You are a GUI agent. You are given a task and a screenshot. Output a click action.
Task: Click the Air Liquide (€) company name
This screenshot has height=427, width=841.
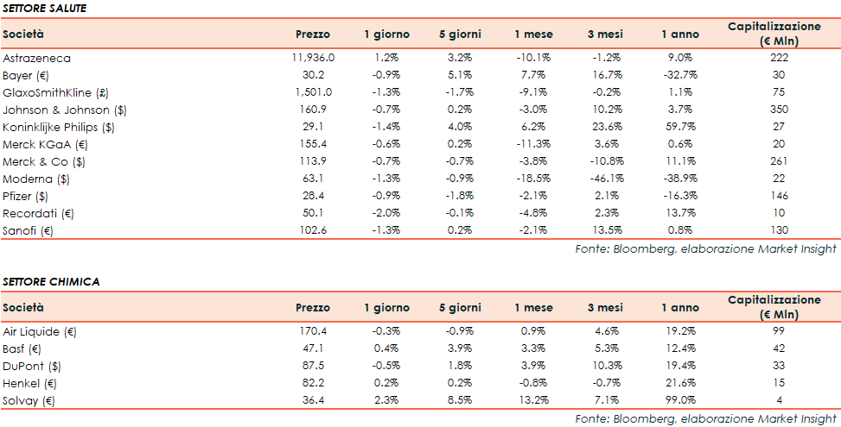40,331
